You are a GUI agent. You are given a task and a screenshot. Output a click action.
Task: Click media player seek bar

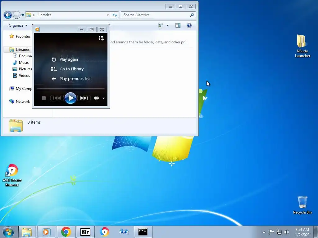[x=71, y=89]
